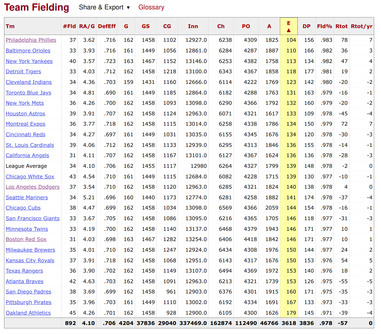381x334 pixels.
Task: Sort by RA/G column header
Action: click(x=87, y=26)
